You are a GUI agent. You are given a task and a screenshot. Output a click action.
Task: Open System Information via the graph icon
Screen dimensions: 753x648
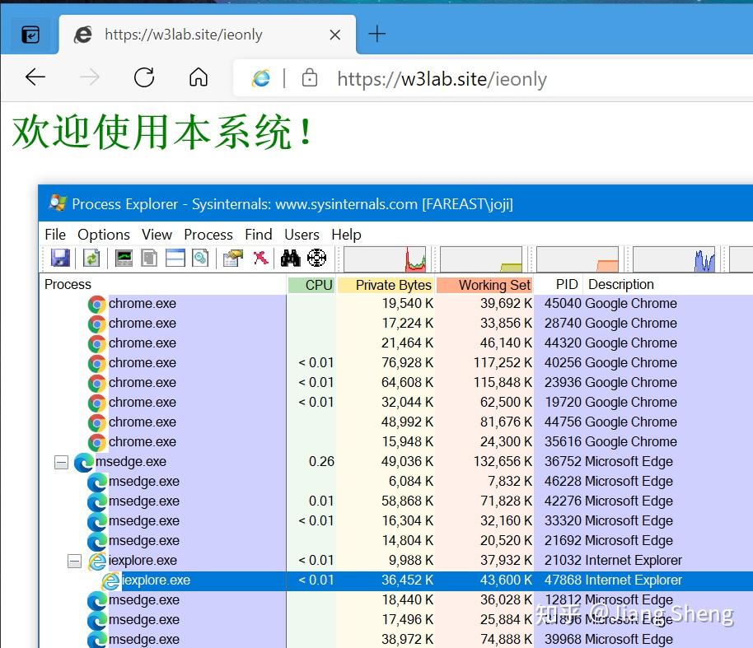point(124,258)
